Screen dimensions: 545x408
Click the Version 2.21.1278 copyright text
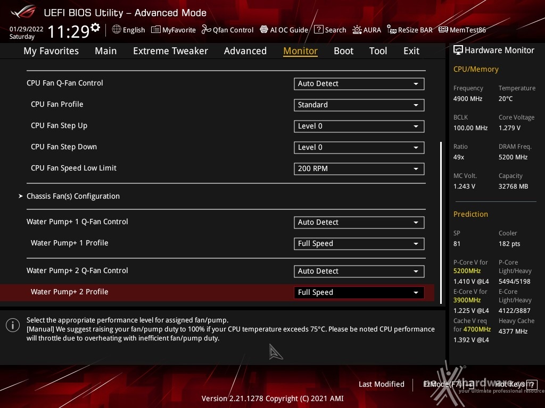(272, 398)
